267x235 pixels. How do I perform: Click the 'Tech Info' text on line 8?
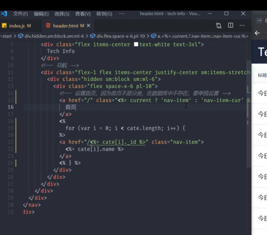[61, 51]
